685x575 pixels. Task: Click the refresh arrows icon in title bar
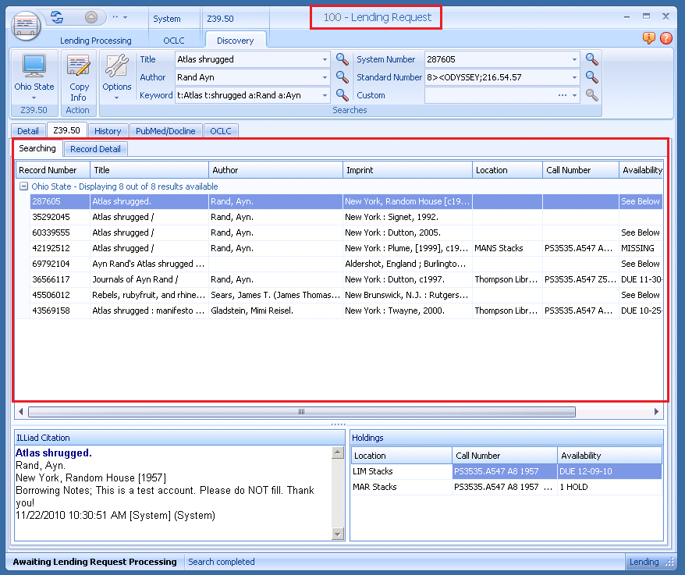point(56,17)
